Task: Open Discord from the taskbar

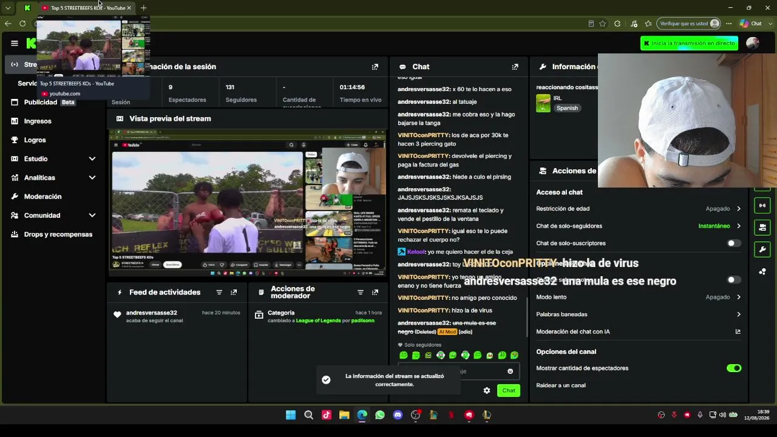Action: pos(398,415)
